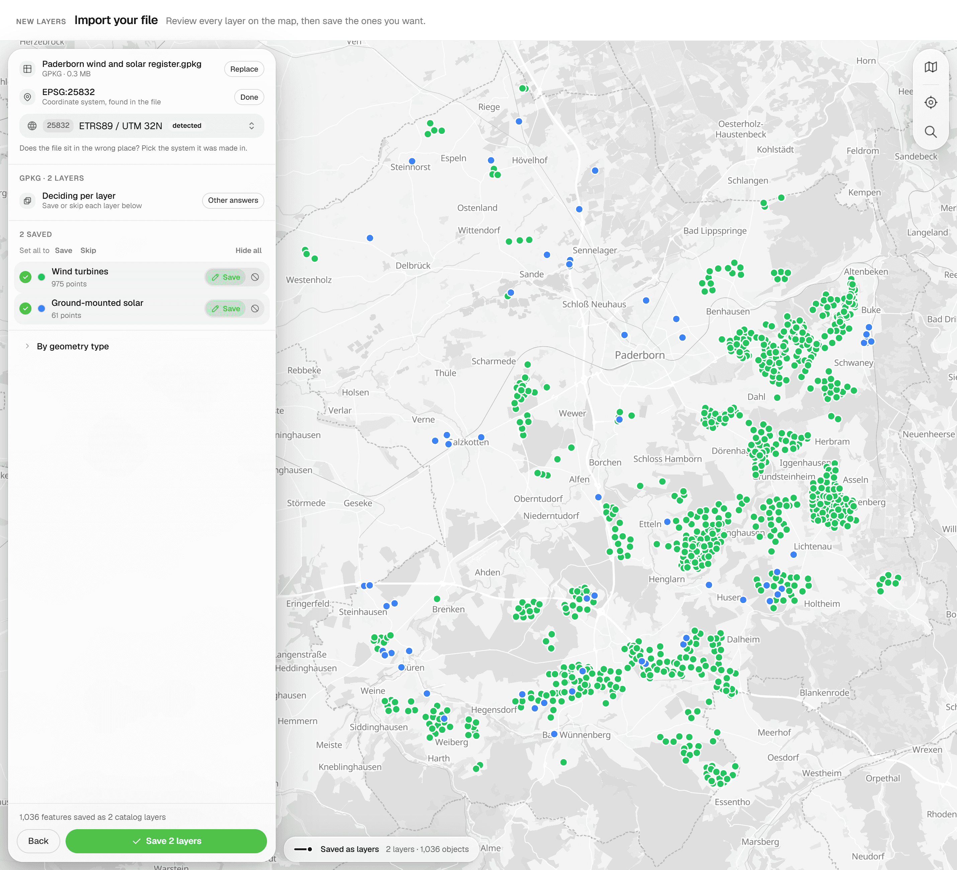Click the '61 points' text
Screen dimensions: 957x870
pos(66,315)
